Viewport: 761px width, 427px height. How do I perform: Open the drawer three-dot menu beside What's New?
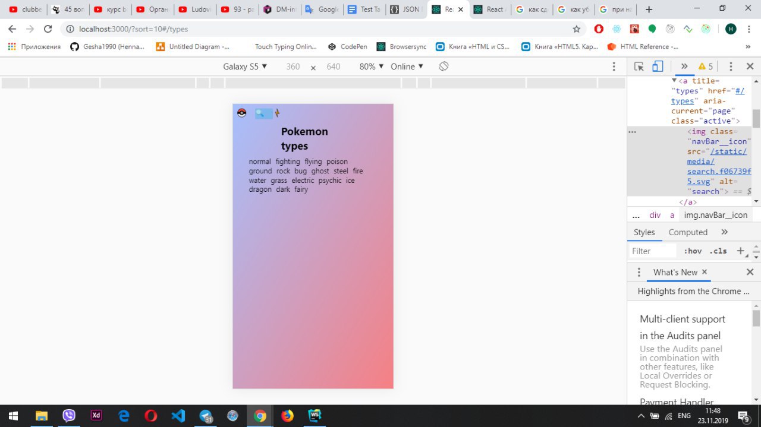(639, 272)
